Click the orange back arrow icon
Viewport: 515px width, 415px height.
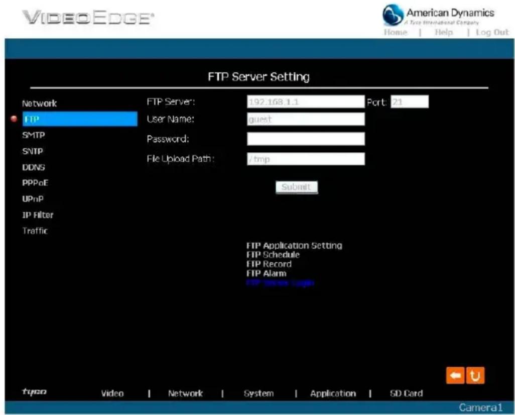455,375
